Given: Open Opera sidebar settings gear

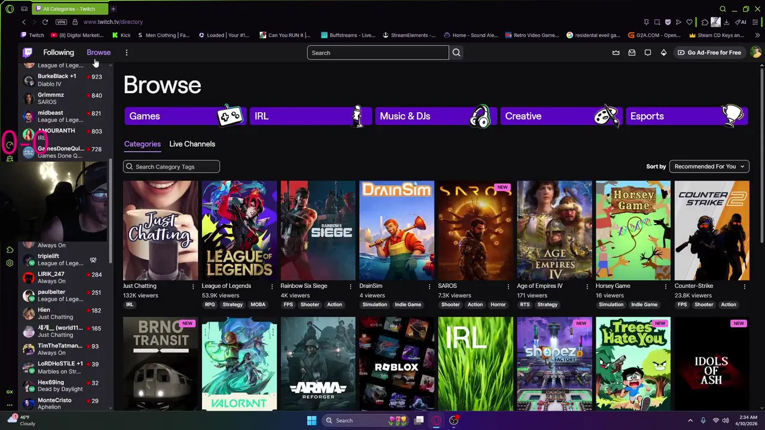Looking at the screenshot, I should click(x=10, y=263).
